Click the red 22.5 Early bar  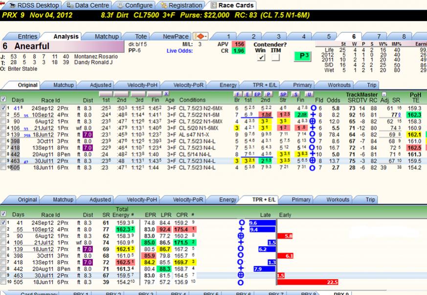(308, 282)
